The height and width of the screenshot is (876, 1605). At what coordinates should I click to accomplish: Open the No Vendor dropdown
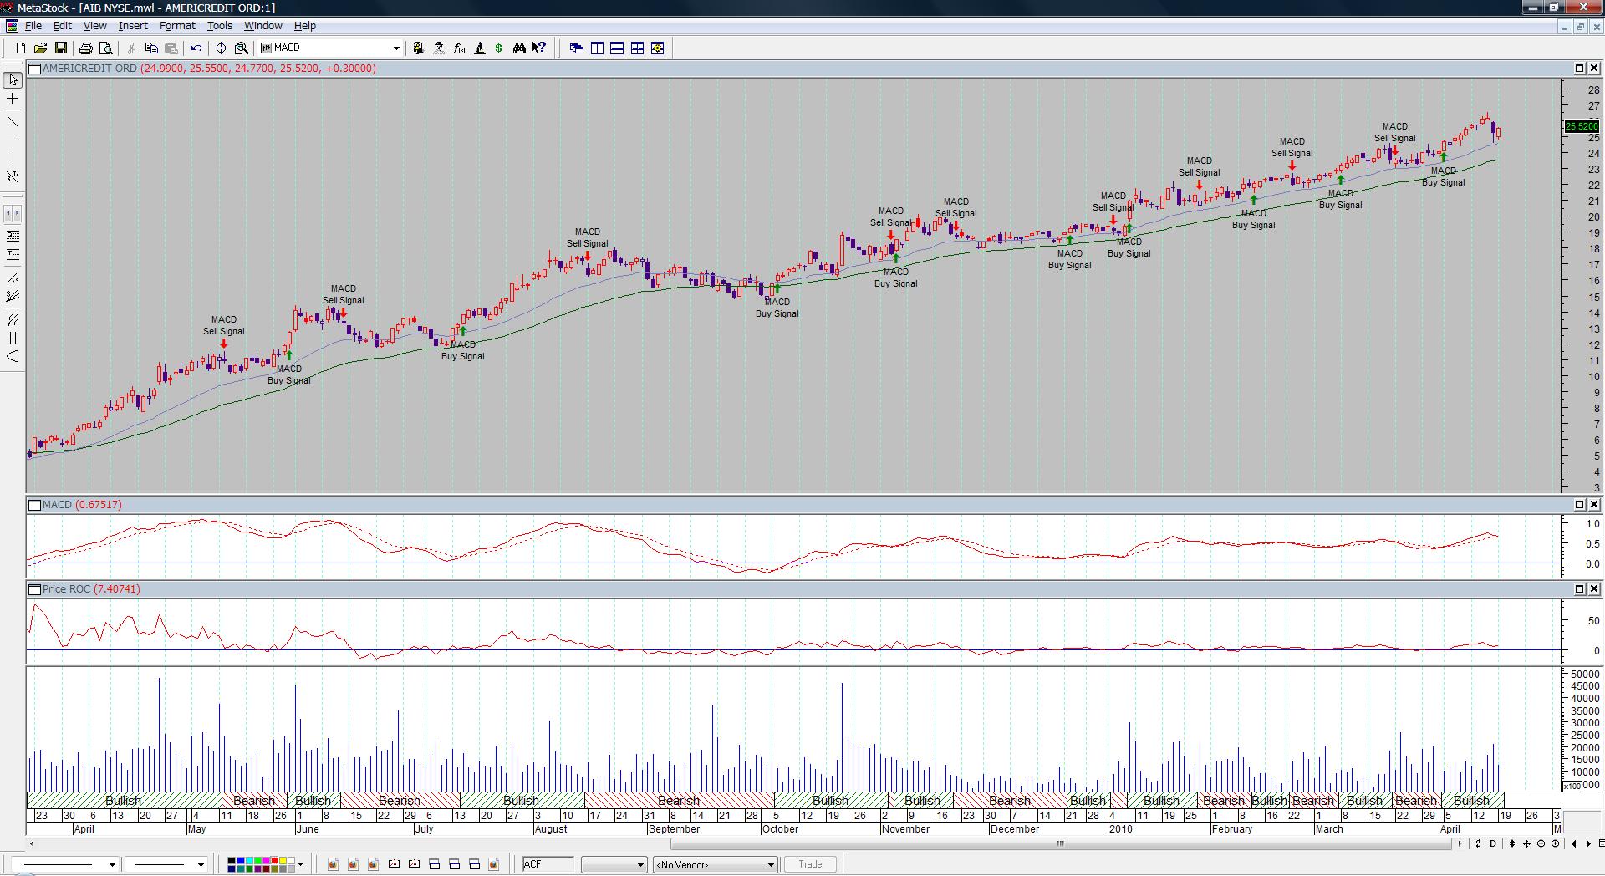point(771,864)
